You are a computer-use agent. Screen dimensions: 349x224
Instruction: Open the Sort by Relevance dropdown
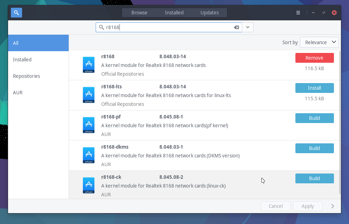tap(319, 42)
